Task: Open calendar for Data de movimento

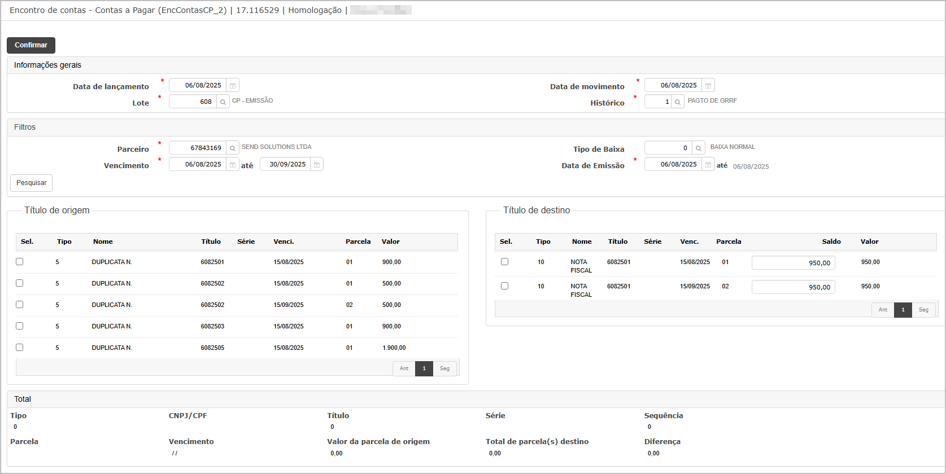Action: pyautogui.click(x=708, y=85)
